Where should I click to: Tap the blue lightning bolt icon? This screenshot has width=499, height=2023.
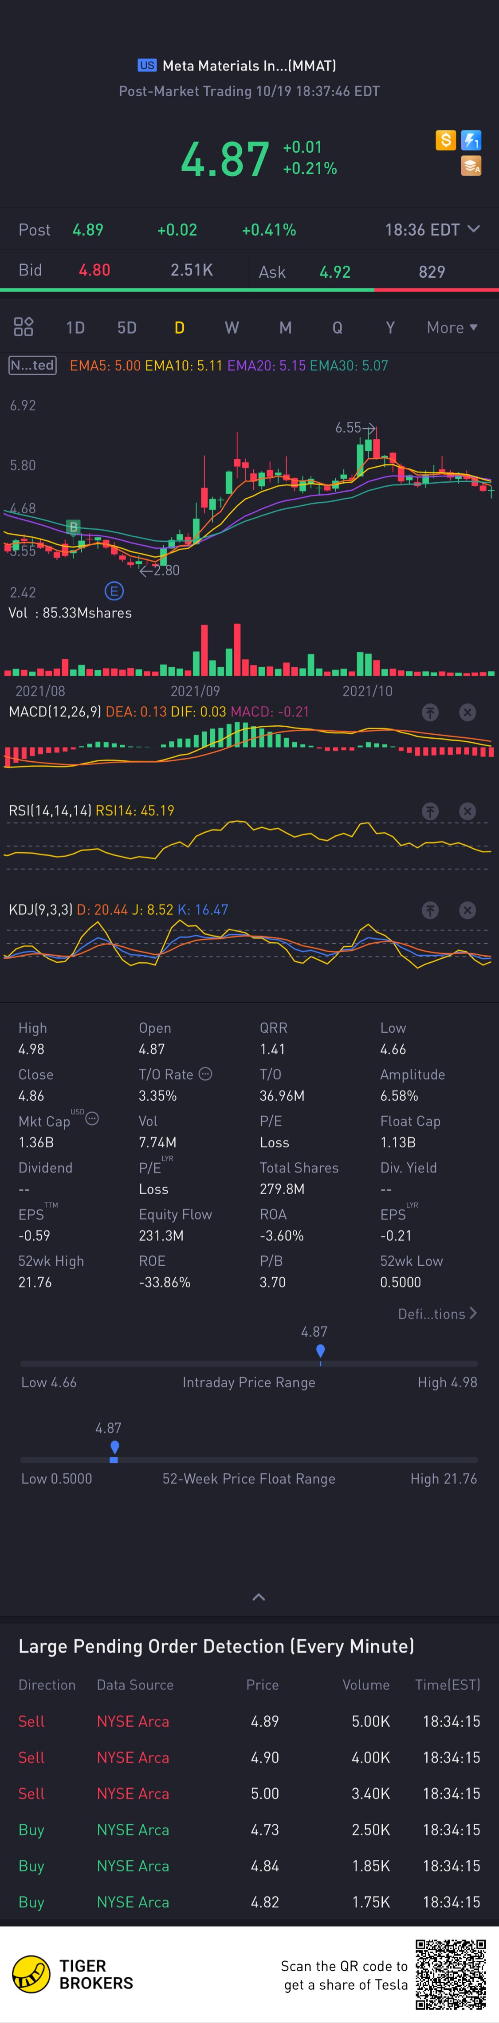coord(471,141)
